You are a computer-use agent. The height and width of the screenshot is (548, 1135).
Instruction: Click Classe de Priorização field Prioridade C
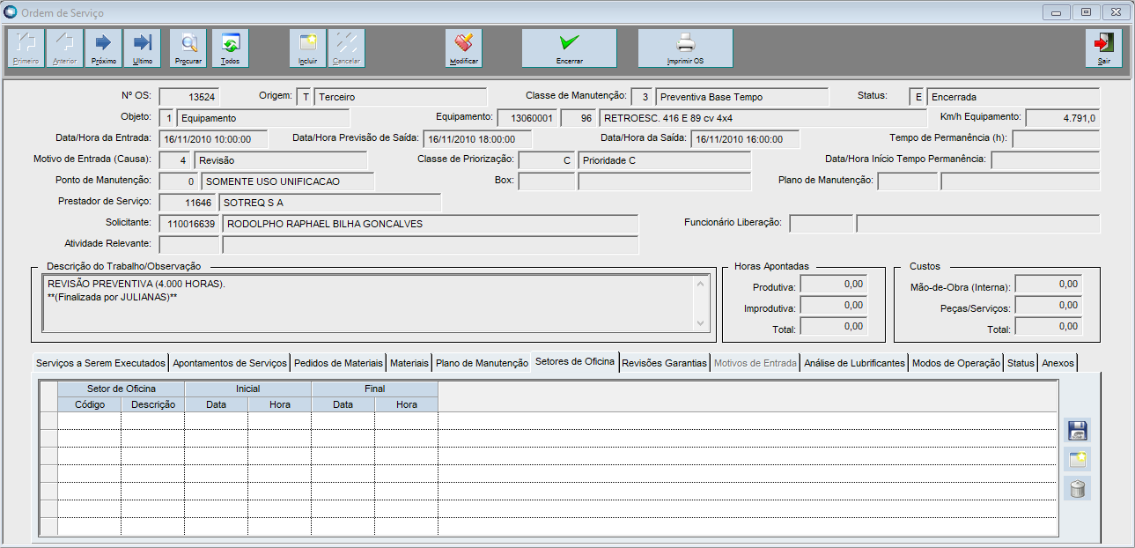(665, 160)
